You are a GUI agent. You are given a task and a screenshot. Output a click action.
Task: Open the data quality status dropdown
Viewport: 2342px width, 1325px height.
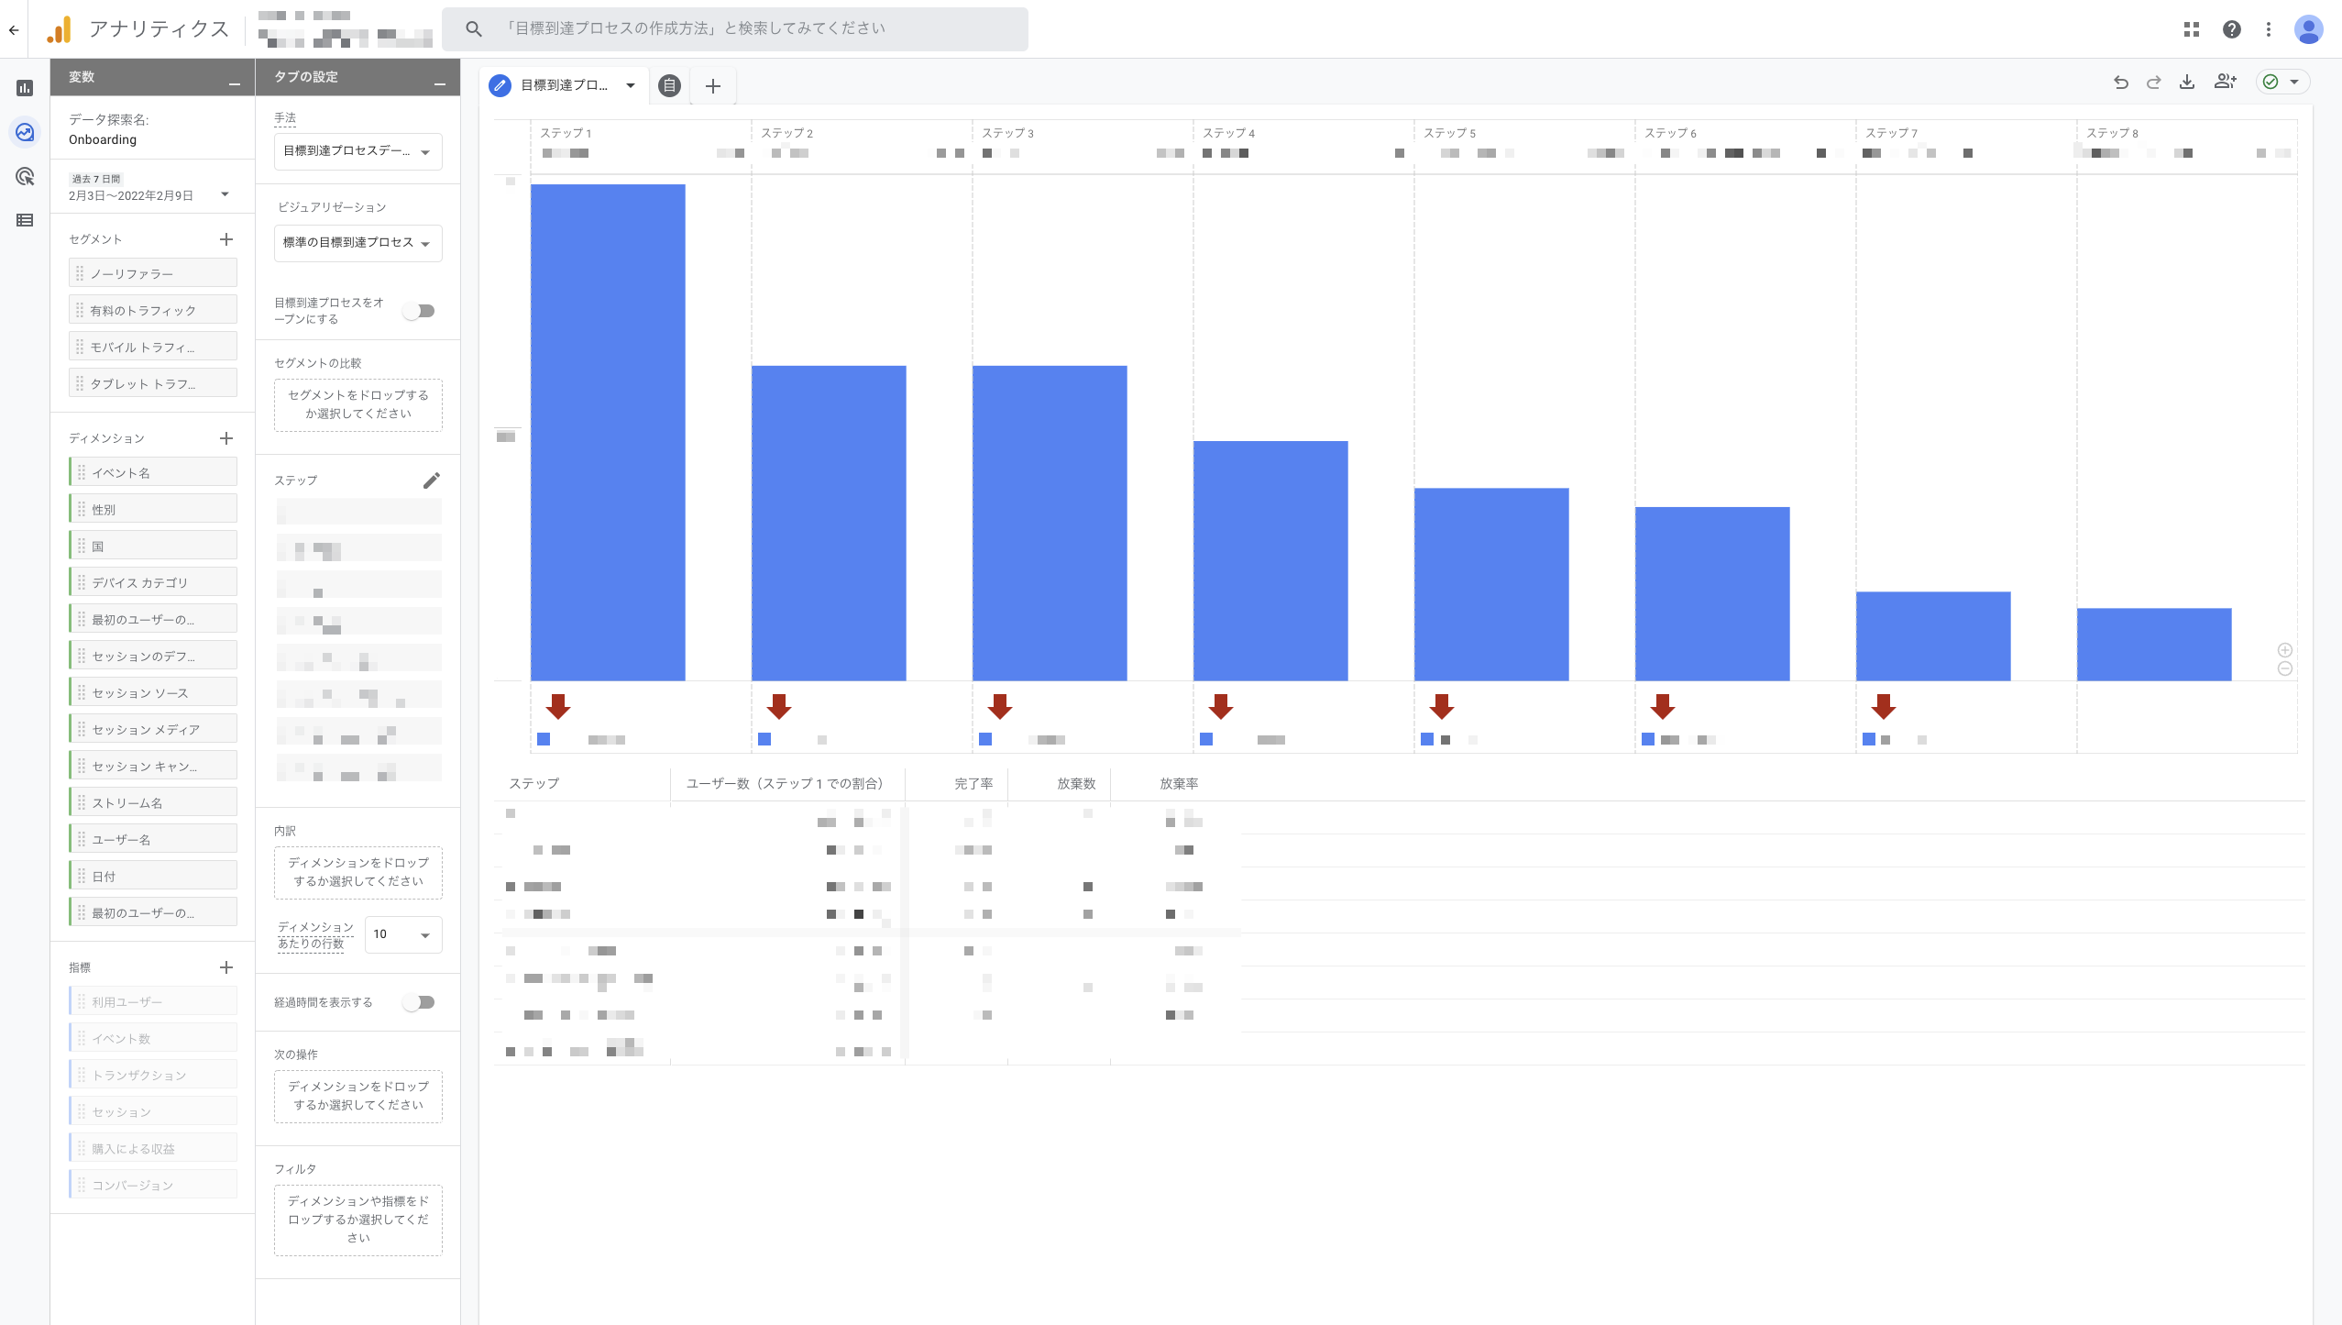click(2282, 83)
